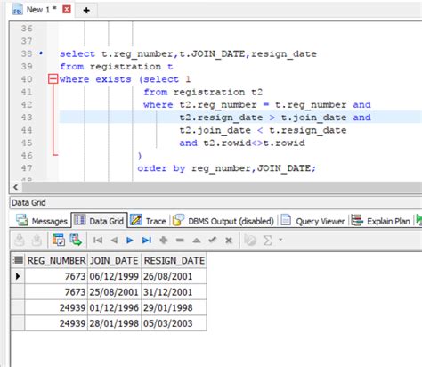Click the 'from registration t2' line

pos(203,92)
